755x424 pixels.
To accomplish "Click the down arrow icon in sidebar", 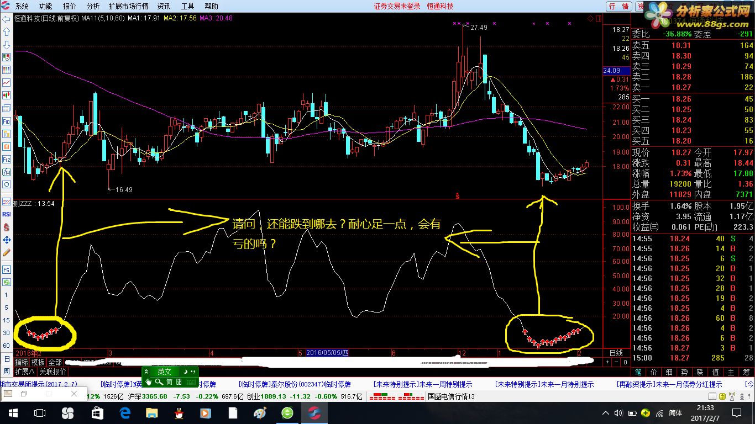I will pos(7,44).
